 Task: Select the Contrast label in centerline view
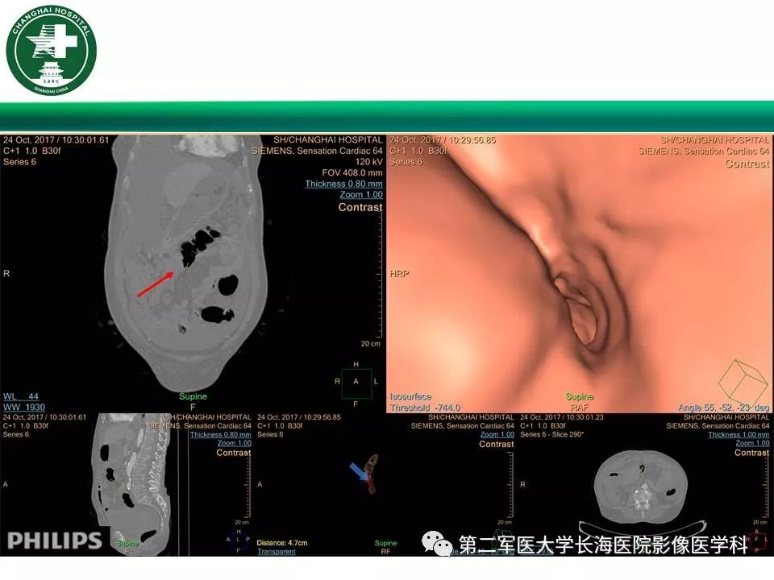point(496,444)
